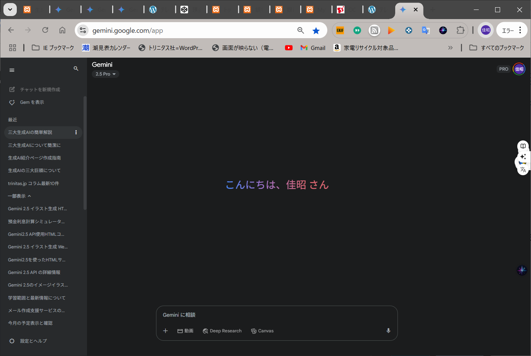The width and height of the screenshot is (531, 356).
Task: Open the apps grid in bookmarks bar
Action: click(13, 48)
